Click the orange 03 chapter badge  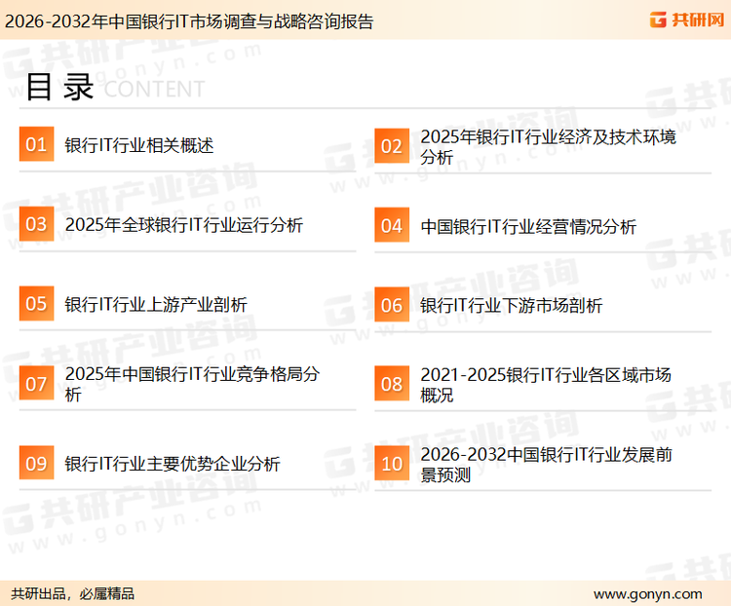point(36,224)
